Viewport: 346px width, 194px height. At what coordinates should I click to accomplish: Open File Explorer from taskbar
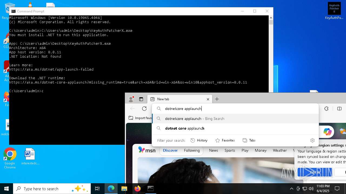tap(124, 189)
